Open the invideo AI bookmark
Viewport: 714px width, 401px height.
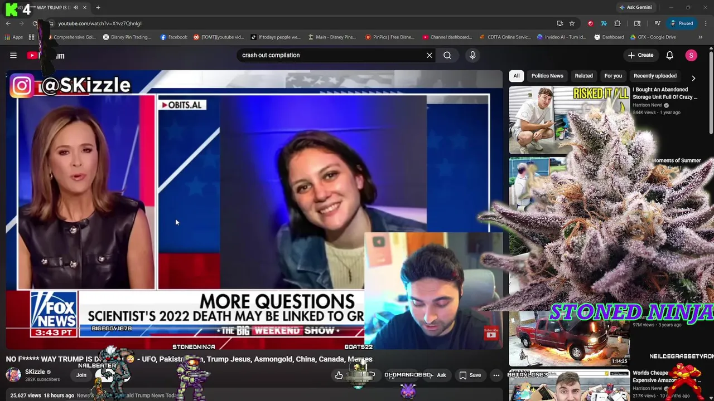click(x=561, y=37)
